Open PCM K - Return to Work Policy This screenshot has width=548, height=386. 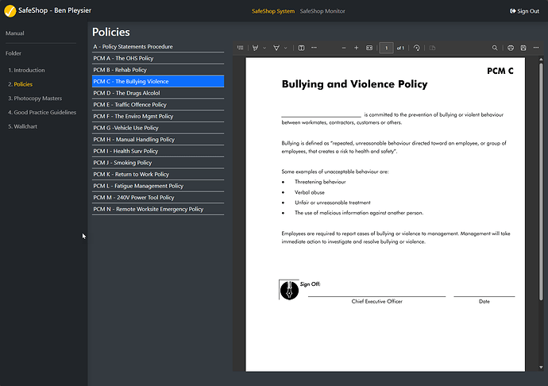click(158, 174)
